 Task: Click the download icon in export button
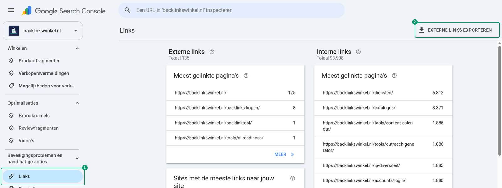point(422,30)
